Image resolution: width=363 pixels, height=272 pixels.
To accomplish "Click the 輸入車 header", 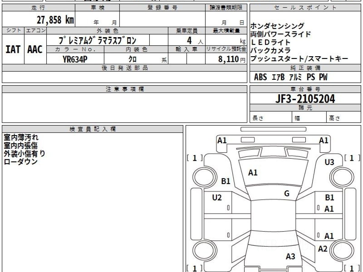I will tap(187, 49).
